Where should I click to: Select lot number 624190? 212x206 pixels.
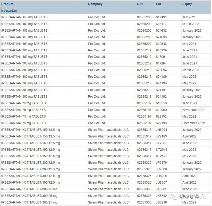161,83
